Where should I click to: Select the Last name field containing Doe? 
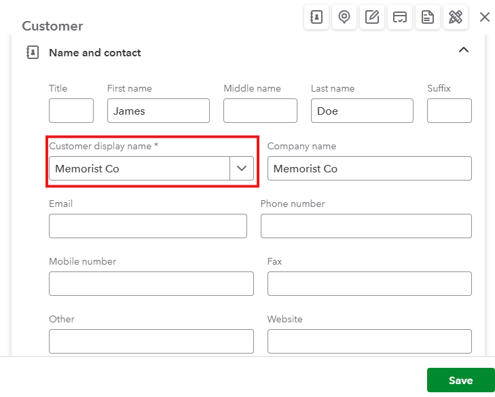pos(362,111)
